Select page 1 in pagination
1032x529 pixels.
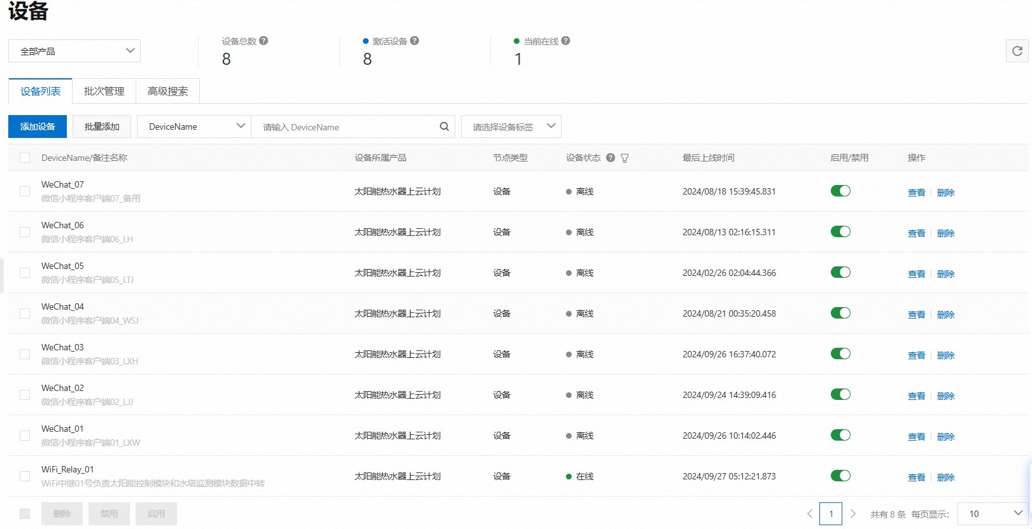[831, 514]
